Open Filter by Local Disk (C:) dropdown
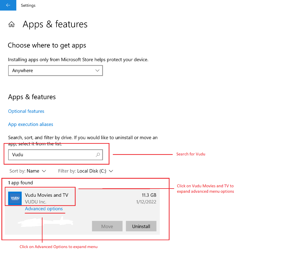Viewport: 303px width, 257px height. pos(86,171)
